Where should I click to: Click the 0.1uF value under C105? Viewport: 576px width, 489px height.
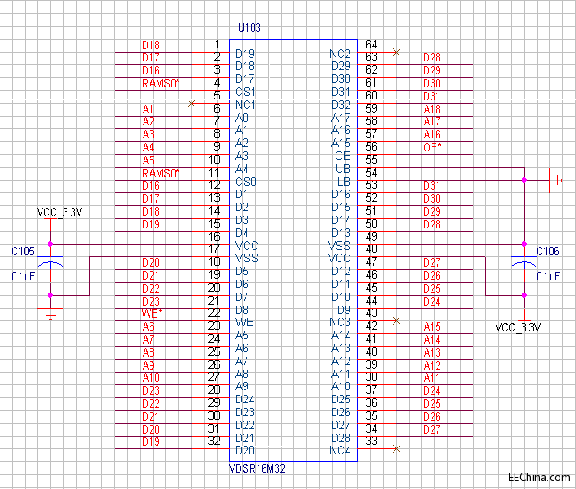(22, 276)
